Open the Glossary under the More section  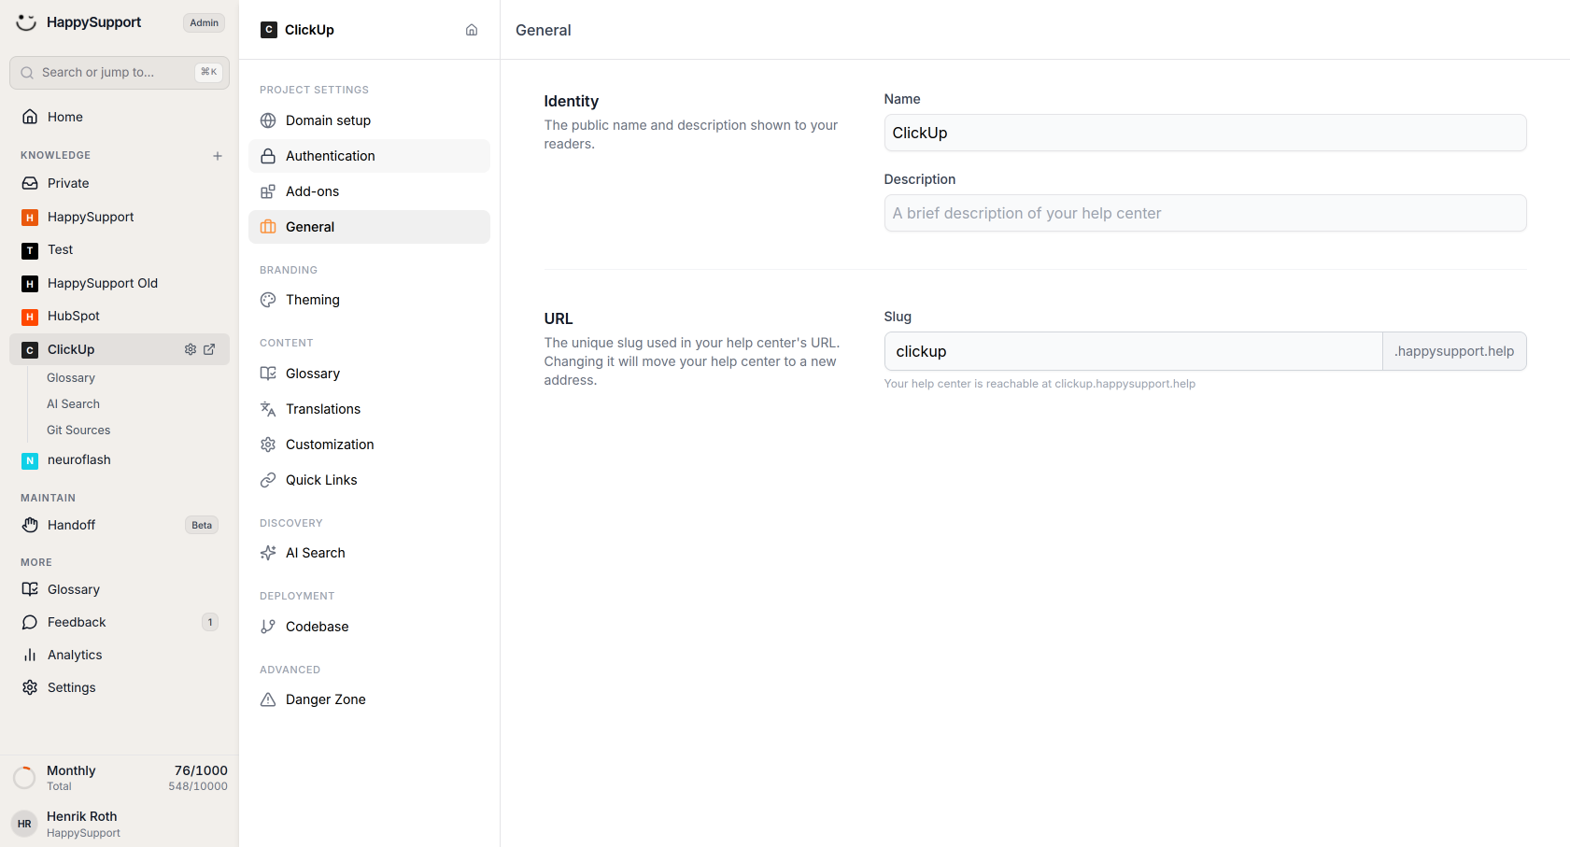[x=120, y=589]
